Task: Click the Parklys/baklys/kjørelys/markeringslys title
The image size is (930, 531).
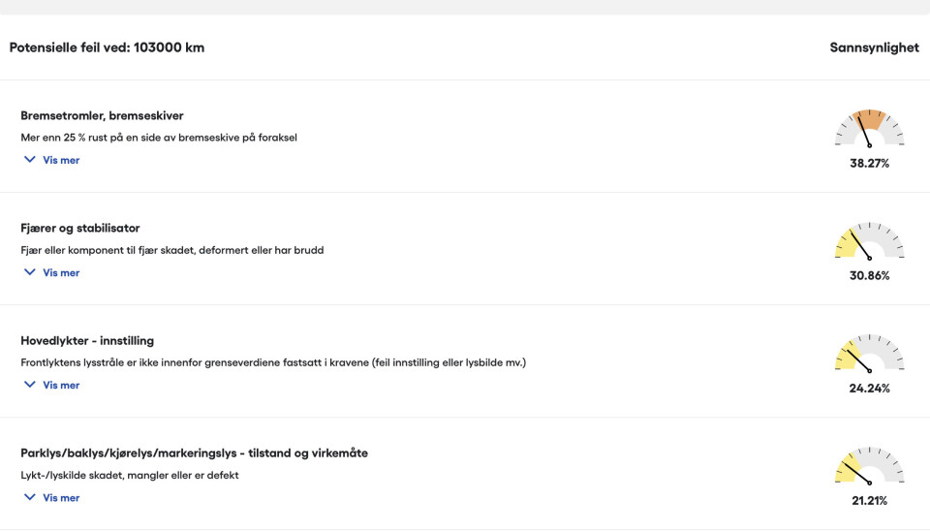Action: coord(194,453)
